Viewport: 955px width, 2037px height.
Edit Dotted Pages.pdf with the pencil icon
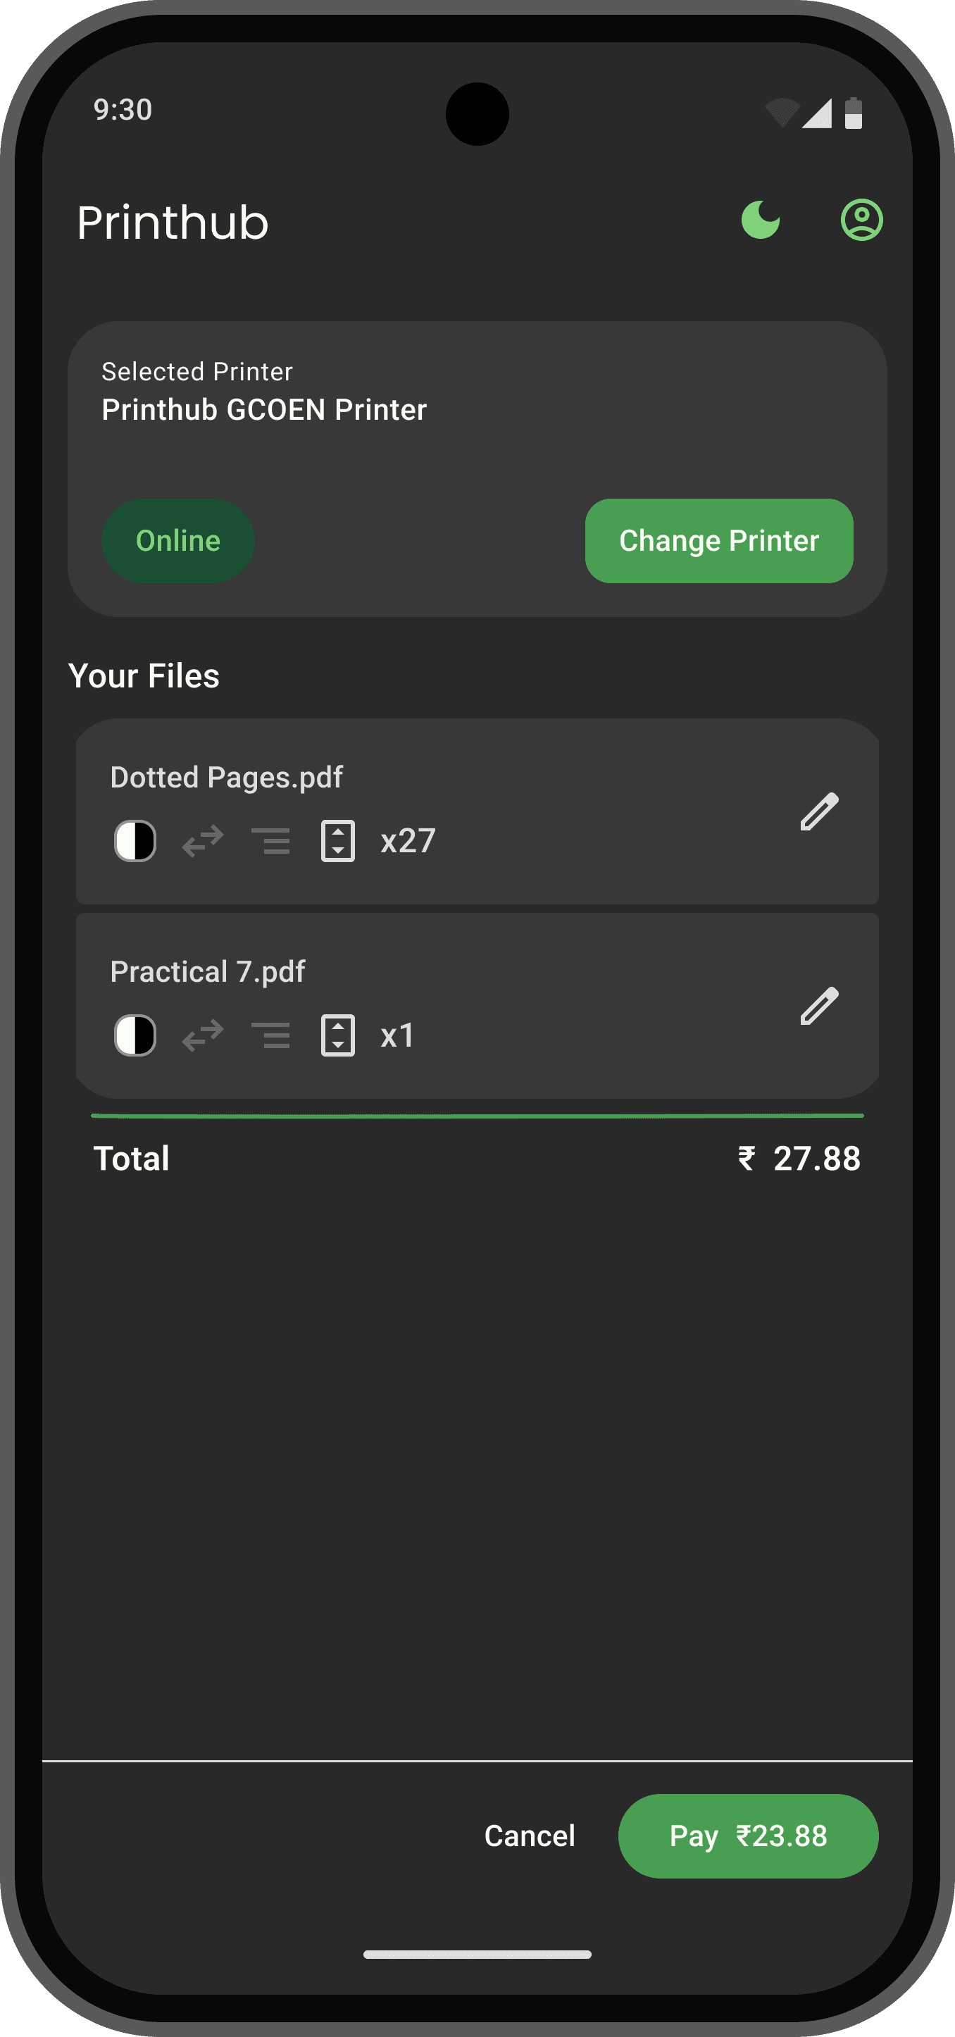coord(819,811)
